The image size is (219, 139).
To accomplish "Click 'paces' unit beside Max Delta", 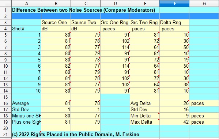I will click(x=204, y=122).
